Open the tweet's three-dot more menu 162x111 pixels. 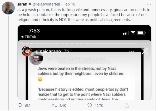150,5
